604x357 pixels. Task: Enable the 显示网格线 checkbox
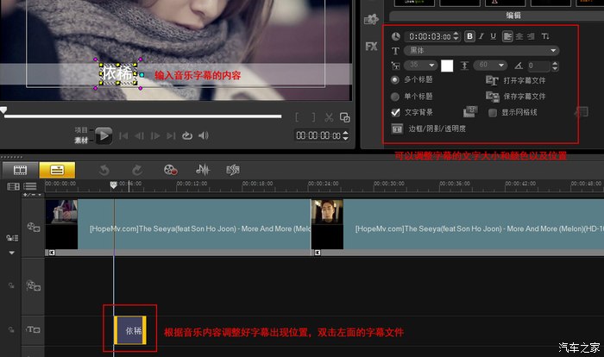pos(493,112)
